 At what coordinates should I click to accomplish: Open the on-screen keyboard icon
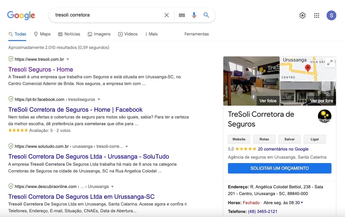(x=182, y=15)
